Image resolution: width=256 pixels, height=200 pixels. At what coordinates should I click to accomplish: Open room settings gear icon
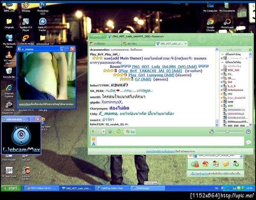tap(248, 131)
